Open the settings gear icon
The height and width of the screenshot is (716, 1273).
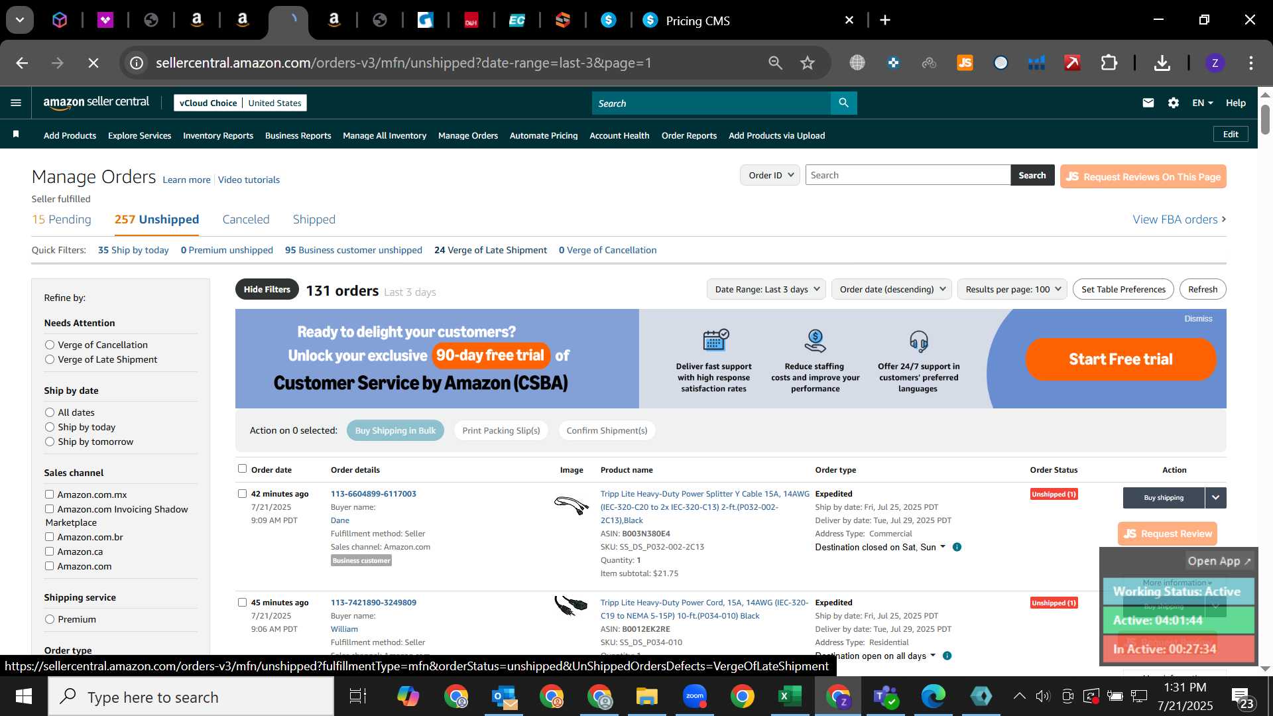1174,103
